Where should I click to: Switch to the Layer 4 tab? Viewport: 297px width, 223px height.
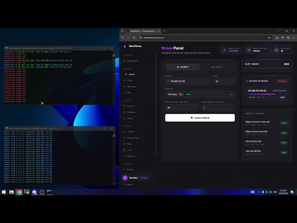(182, 67)
